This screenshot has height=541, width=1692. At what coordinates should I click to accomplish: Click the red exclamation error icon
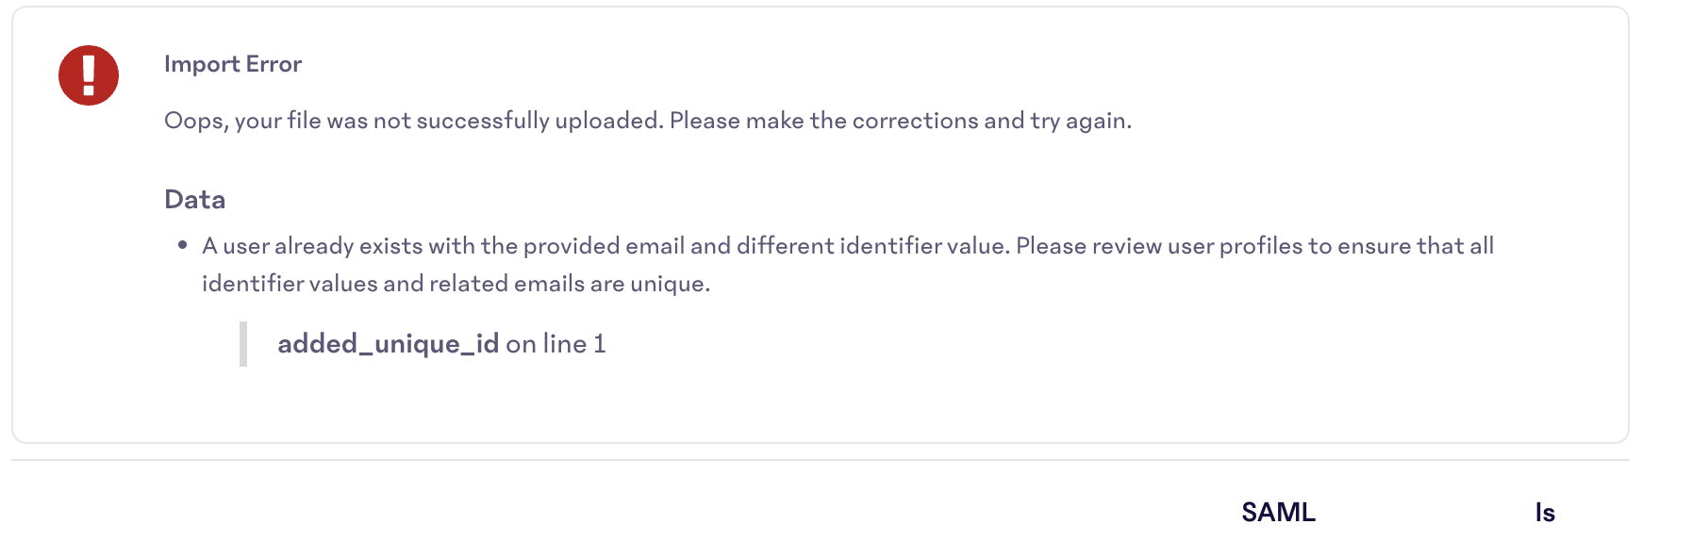(x=89, y=74)
